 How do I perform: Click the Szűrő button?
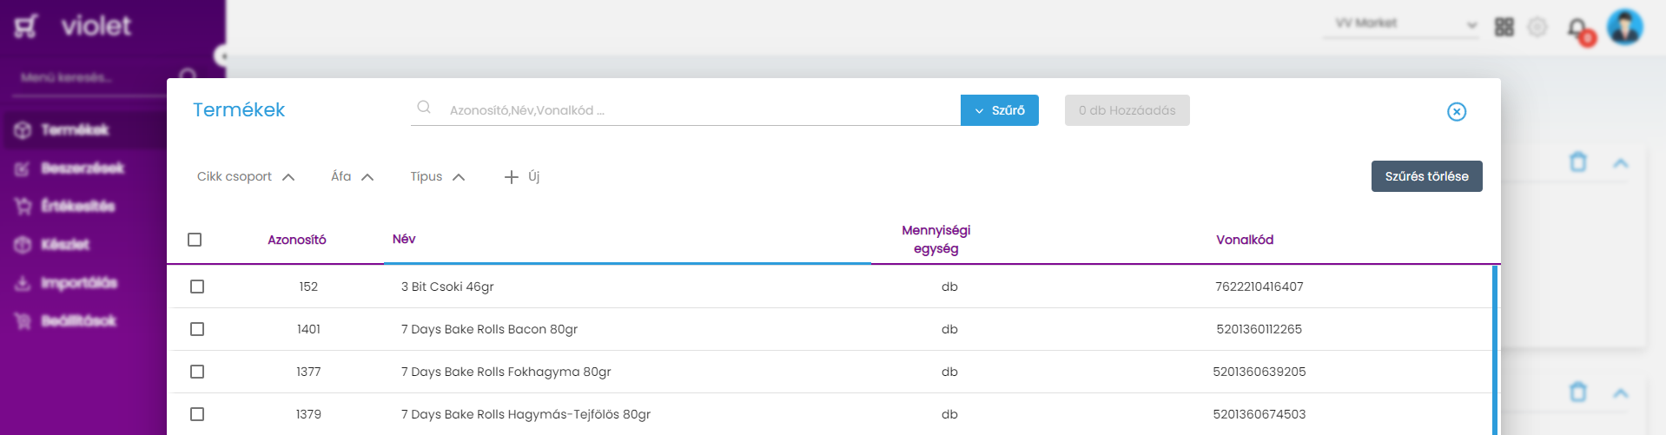click(1000, 110)
